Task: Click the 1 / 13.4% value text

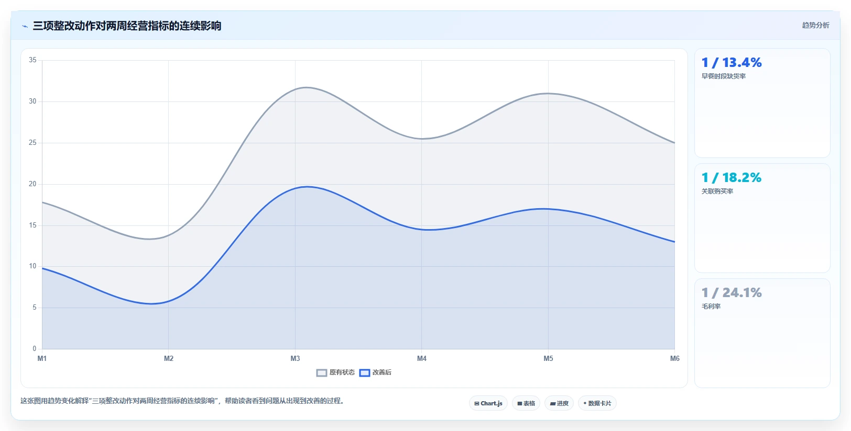Action: click(x=732, y=62)
